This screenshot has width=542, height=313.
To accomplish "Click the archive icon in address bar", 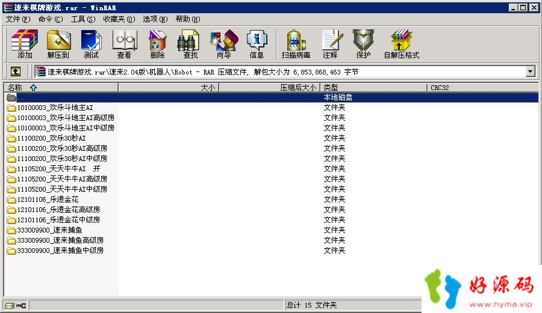I will (40, 71).
